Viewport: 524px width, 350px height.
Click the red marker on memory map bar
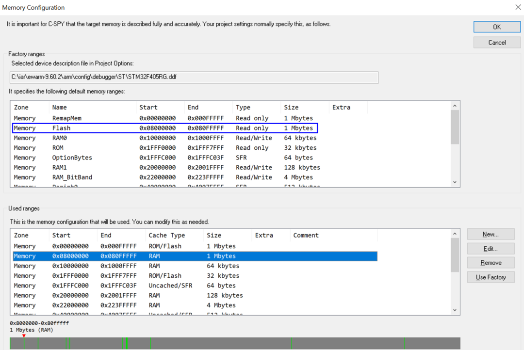click(x=24, y=335)
